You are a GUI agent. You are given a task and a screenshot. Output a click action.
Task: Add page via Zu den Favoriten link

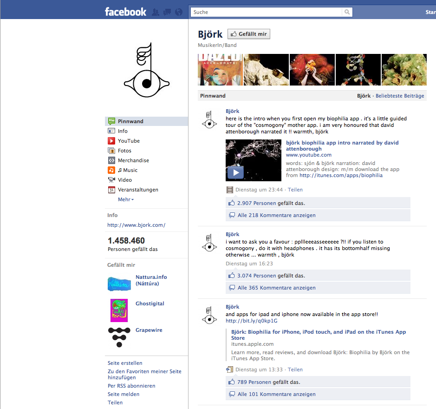click(144, 375)
